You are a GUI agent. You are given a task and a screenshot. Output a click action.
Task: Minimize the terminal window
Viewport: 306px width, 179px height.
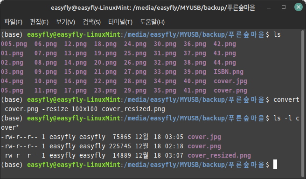[x=269, y=7]
